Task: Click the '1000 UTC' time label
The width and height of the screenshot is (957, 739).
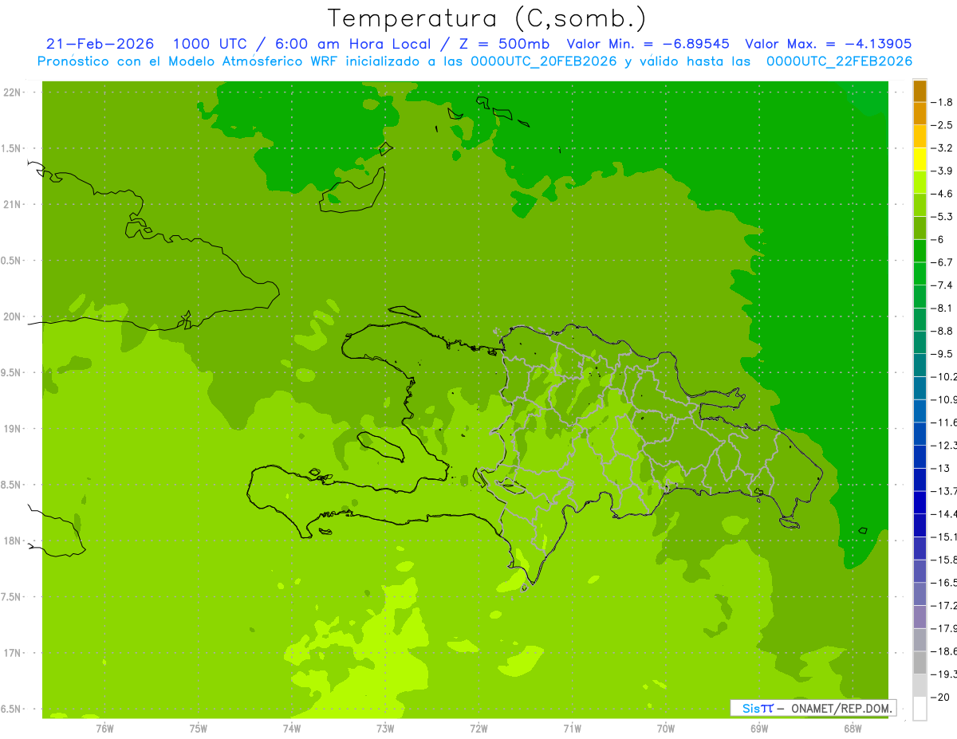Action: [x=210, y=45]
